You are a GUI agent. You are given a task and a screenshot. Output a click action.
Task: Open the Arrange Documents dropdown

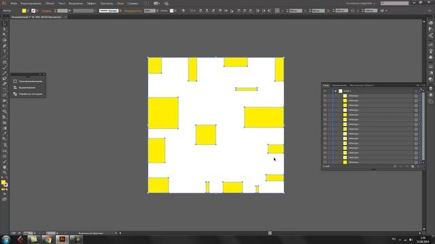point(157,3)
